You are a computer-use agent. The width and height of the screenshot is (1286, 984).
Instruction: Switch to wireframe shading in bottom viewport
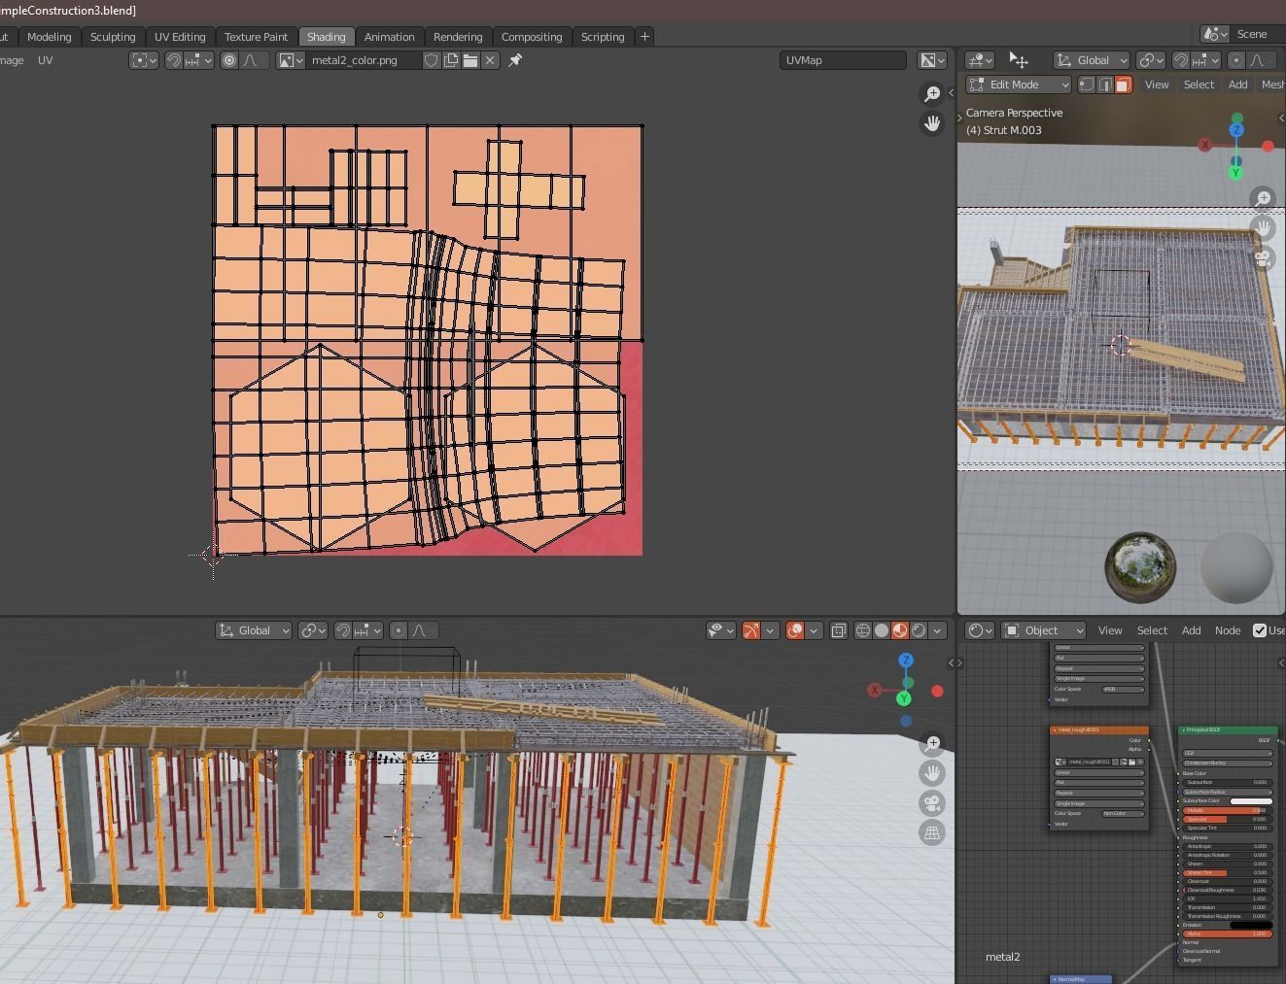point(862,630)
